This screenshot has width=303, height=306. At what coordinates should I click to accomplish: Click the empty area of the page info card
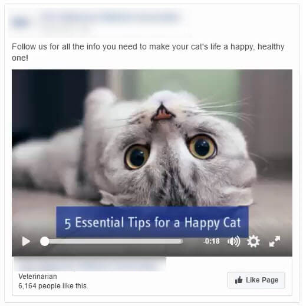point(157,282)
